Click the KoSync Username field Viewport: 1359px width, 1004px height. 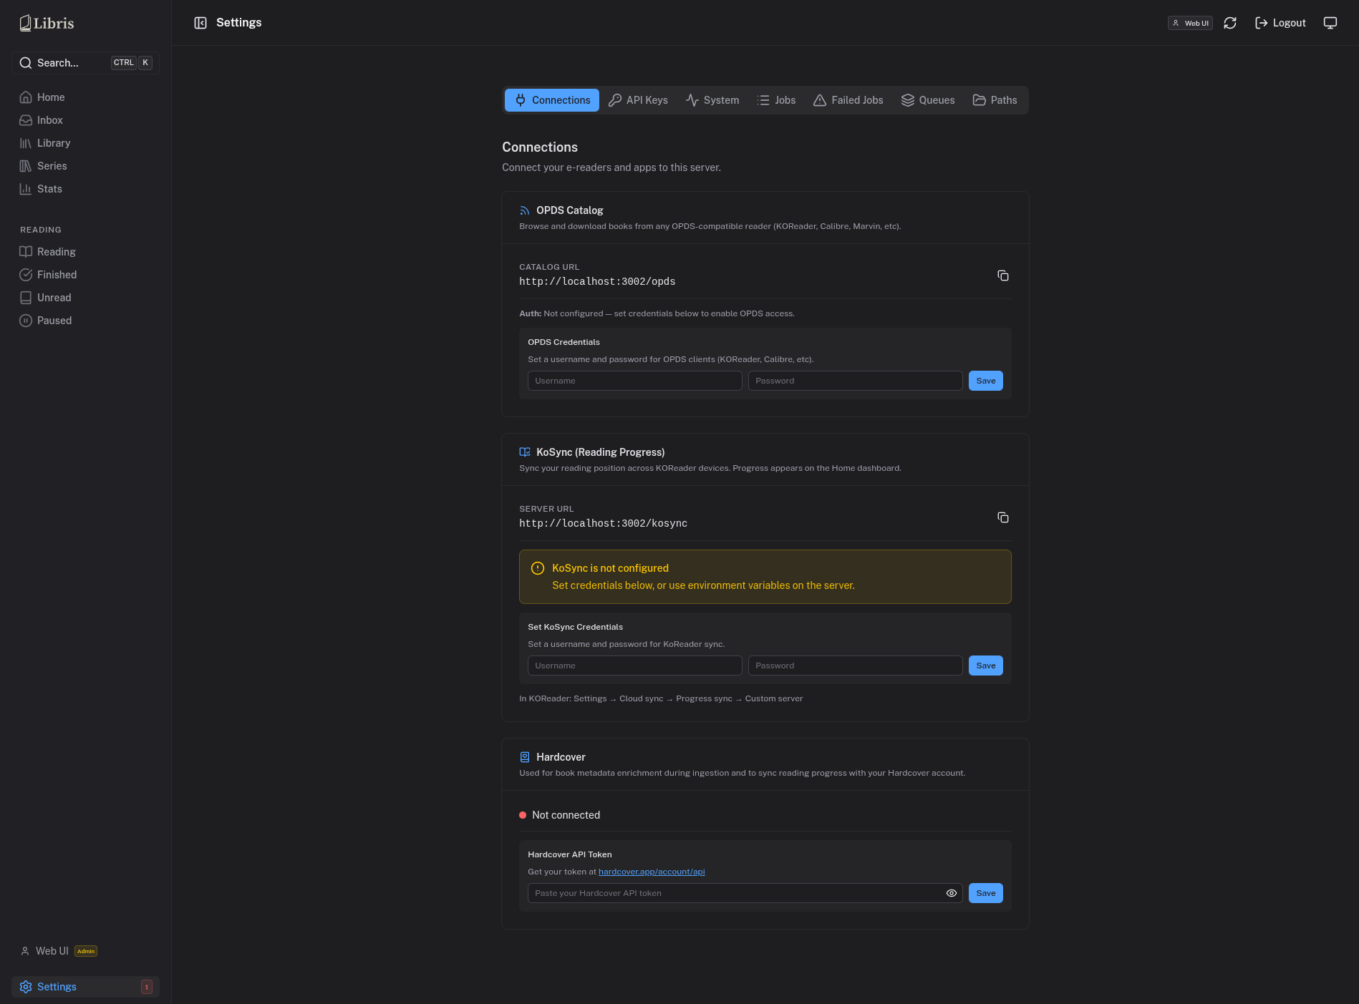(x=635, y=666)
